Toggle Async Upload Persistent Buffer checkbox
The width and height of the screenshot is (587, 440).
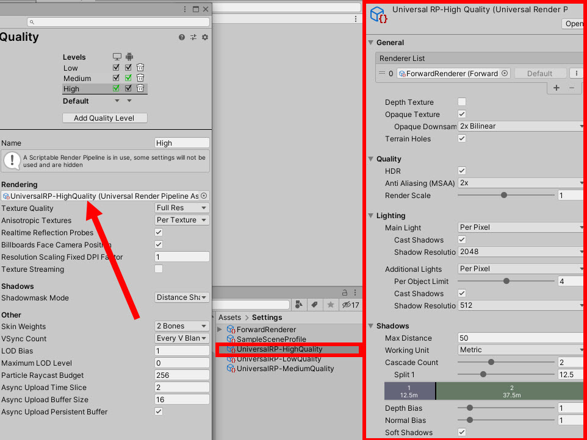(159, 411)
